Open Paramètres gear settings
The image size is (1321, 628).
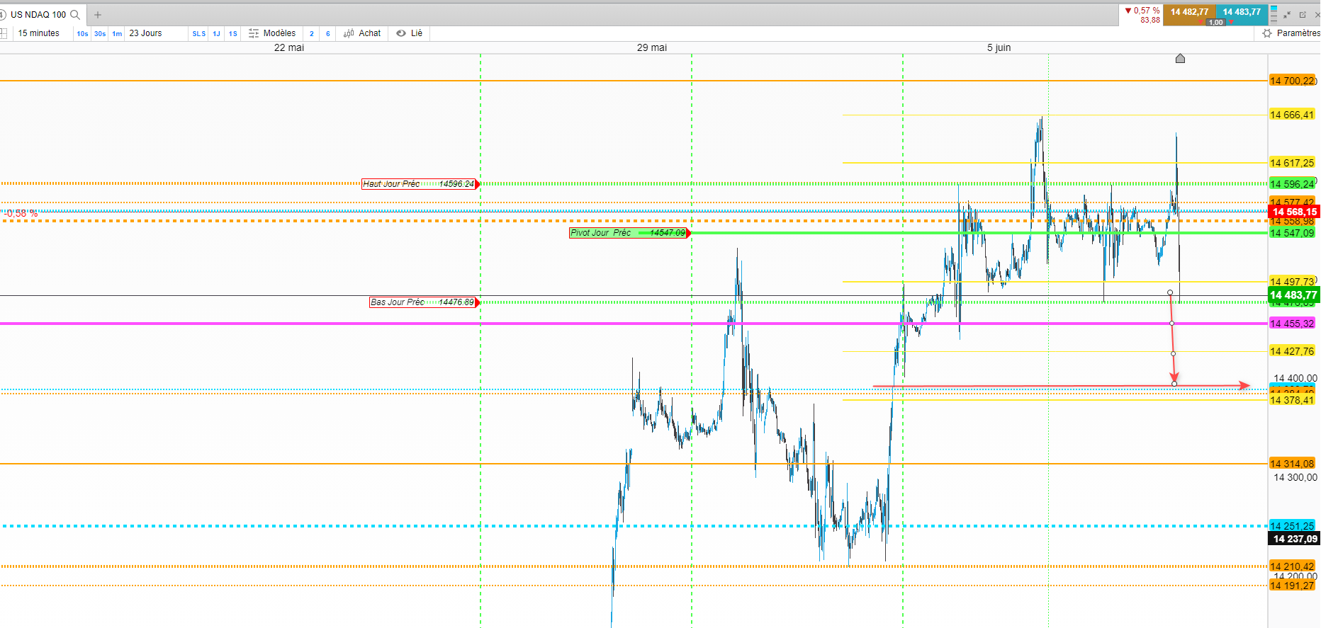1291,33
